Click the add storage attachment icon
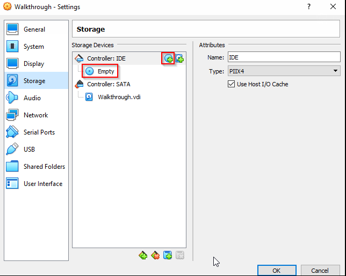Viewport: 346px width, 276px height. tap(168, 255)
